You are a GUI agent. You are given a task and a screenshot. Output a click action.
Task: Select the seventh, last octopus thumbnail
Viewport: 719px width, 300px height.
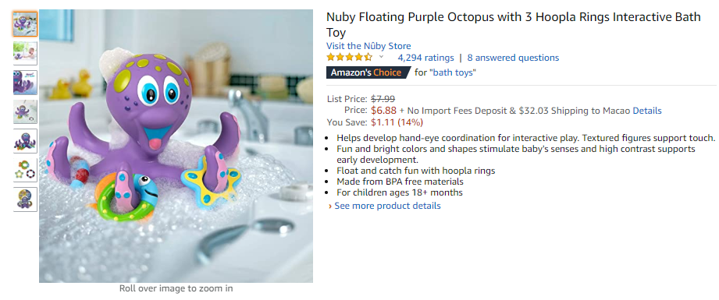[25, 199]
